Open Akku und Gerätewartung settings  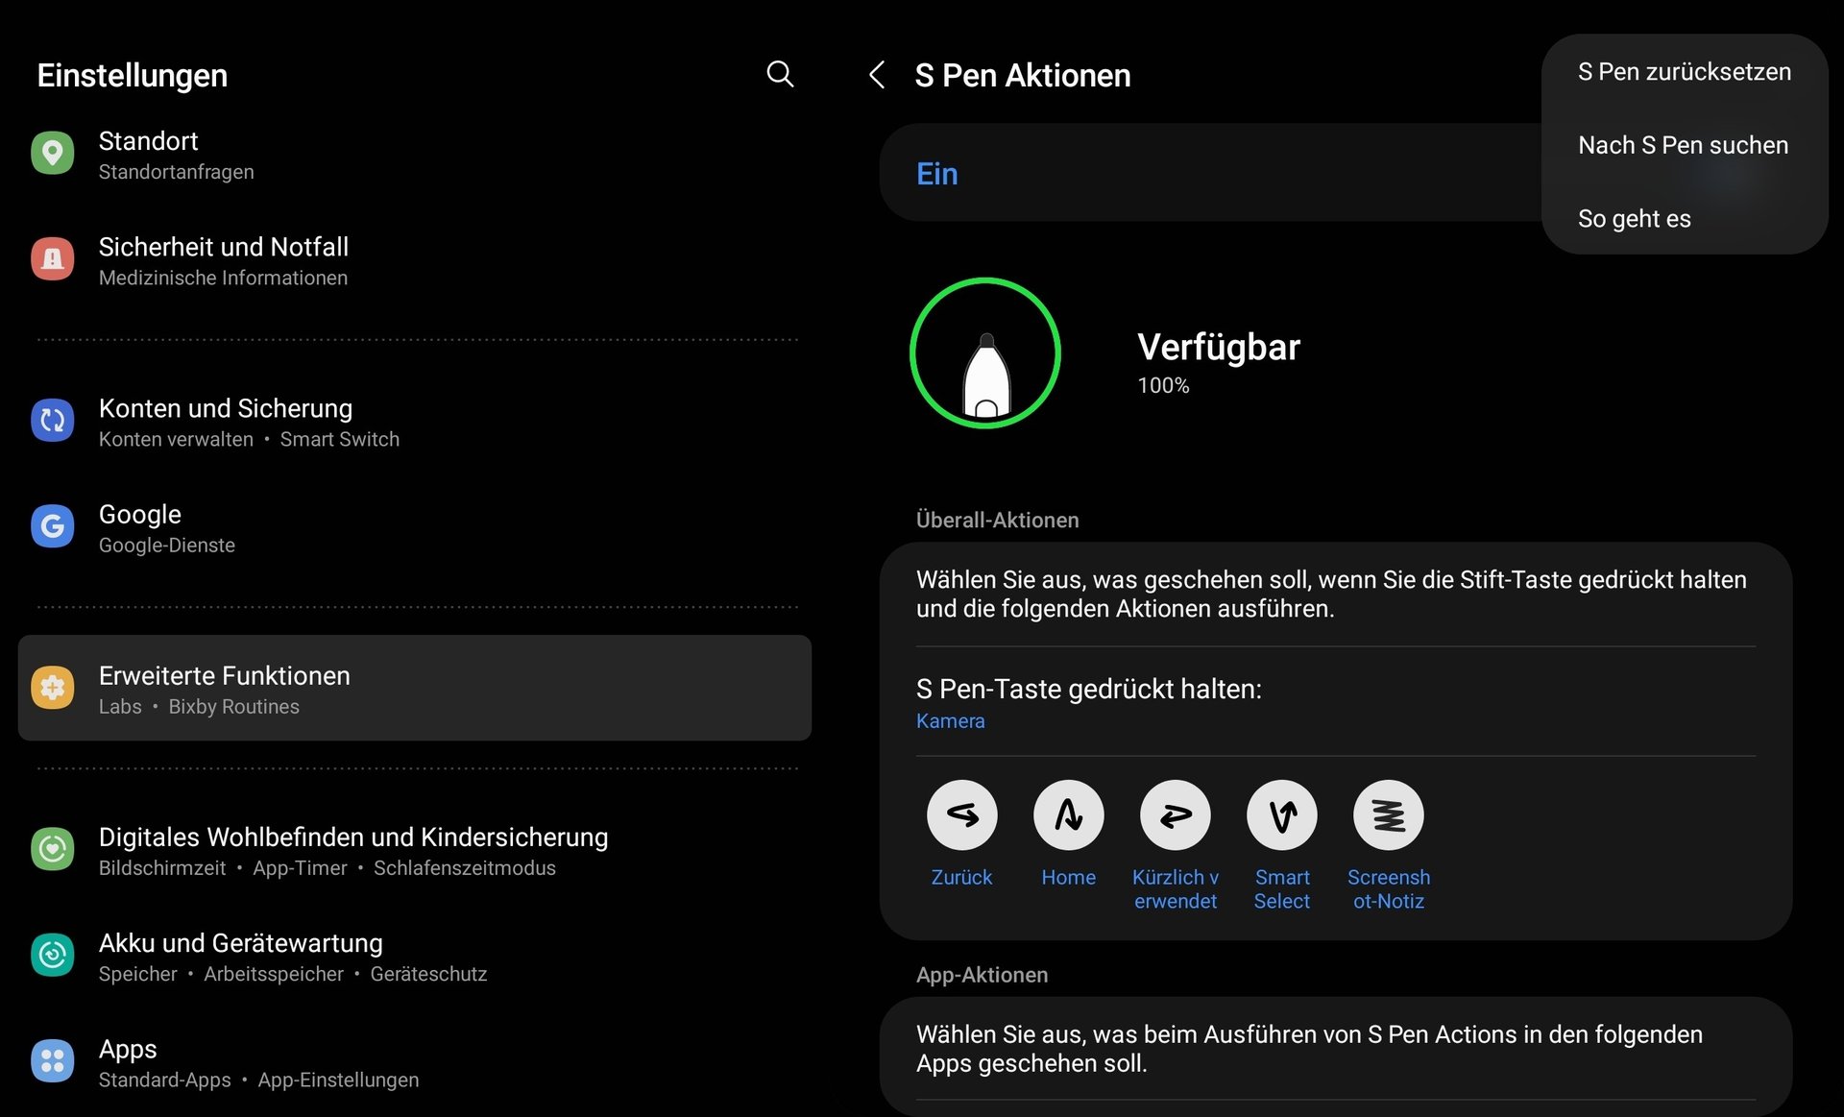[415, 956]
